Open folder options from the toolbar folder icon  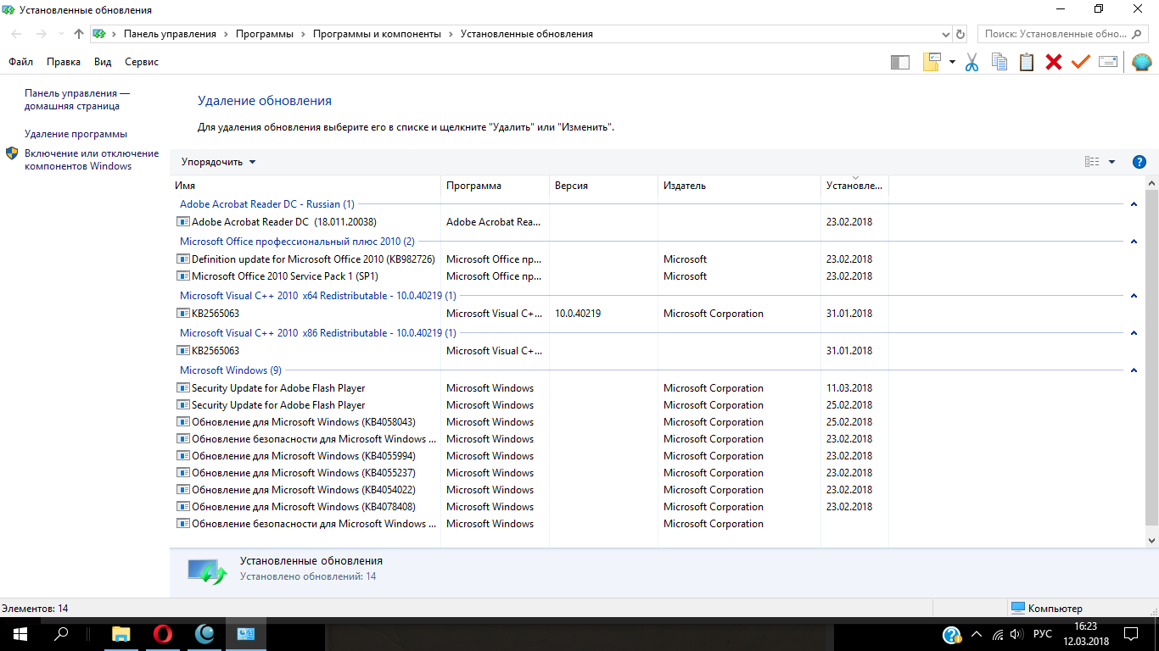pyautogui.click(x=932, y=62)
